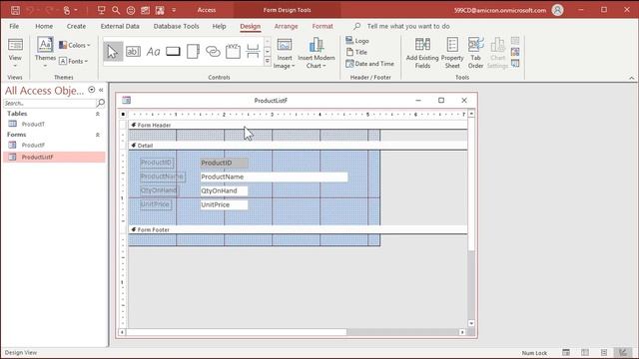Select the Option Group (XYZ) control tool
Viewport: 639px width, 359px height.
coord(233,51)
